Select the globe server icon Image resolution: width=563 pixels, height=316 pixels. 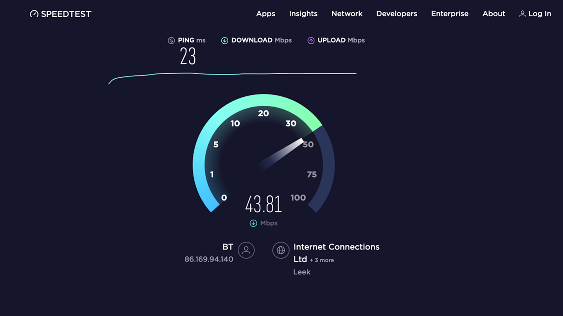[x=281, y=250]
